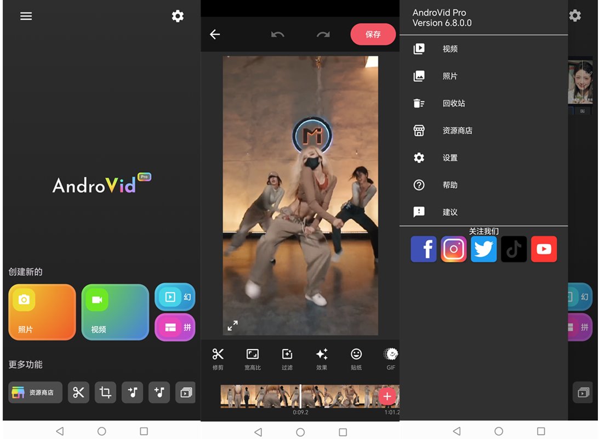
Task: Click the timeline playhead at 0:09.2
Action: tap(300, 396)
